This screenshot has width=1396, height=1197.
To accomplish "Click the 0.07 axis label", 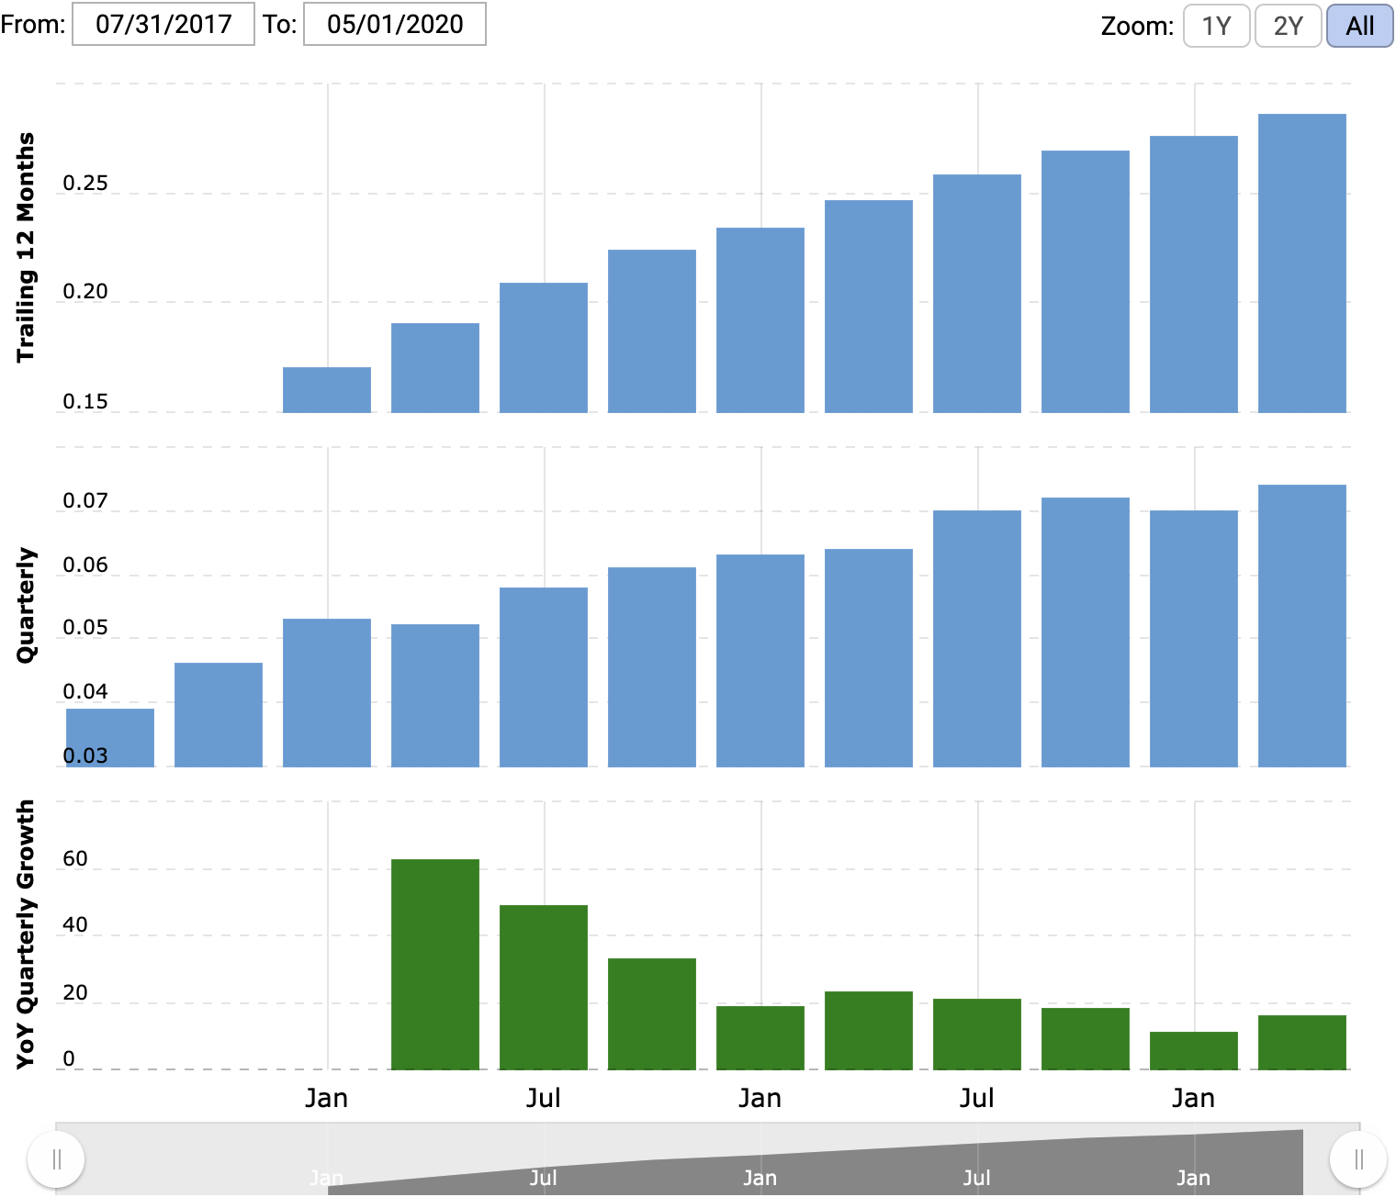I will tap(85, 501).
